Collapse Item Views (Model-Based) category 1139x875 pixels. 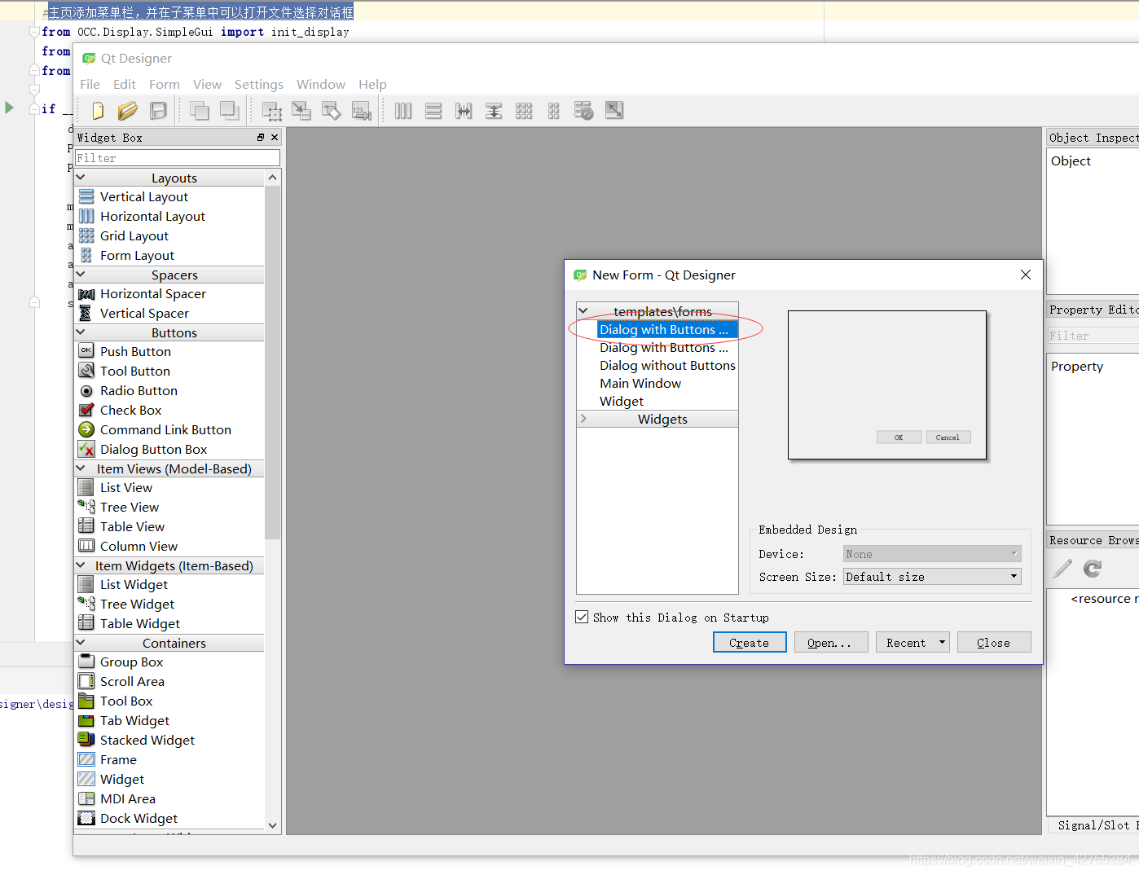(81, 468)
